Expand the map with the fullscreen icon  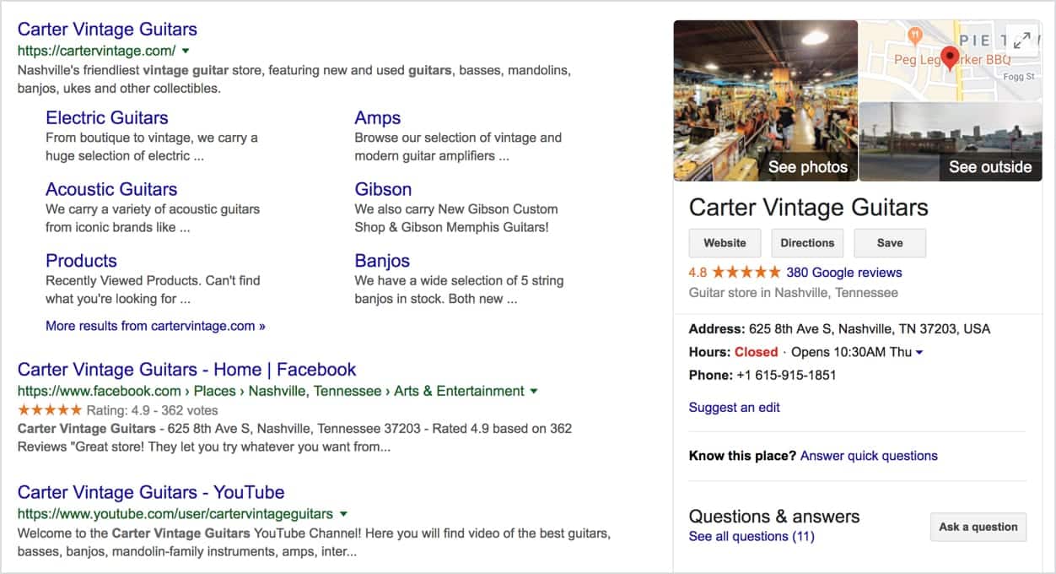1021,40
